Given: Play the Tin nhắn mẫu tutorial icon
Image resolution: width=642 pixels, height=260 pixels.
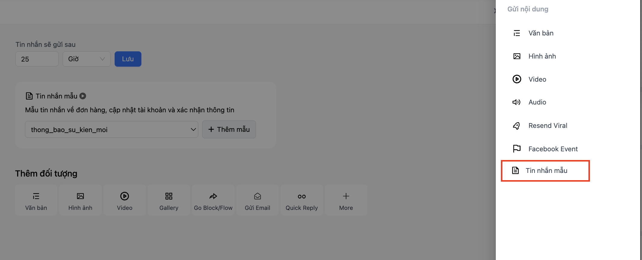Looking at the screenshot, I should [x=83, y=96].
